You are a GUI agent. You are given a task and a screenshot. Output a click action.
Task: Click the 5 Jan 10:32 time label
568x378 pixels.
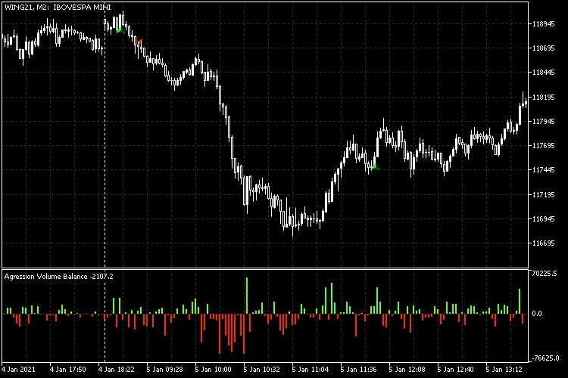[261, 370]
